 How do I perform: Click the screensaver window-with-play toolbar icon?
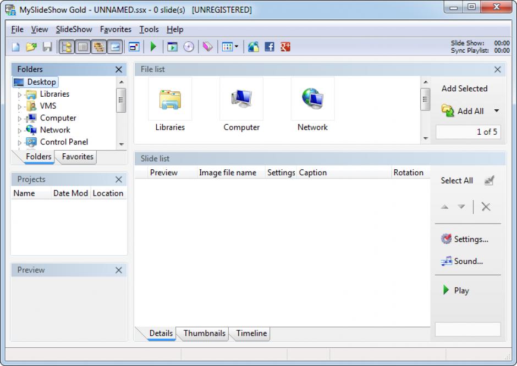point(172,47)
